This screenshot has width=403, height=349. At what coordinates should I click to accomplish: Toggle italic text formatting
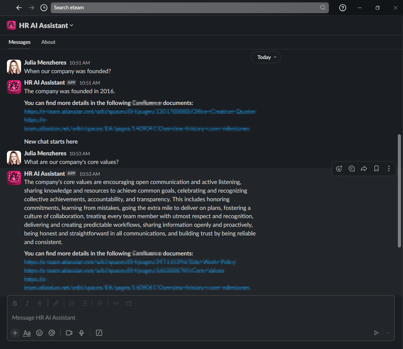tap(27, 303)
